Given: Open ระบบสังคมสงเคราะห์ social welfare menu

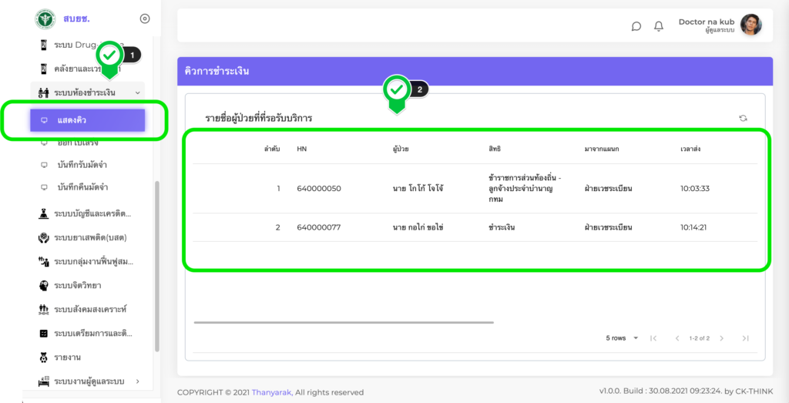Looking at the screenshot, I should [89, 309].
